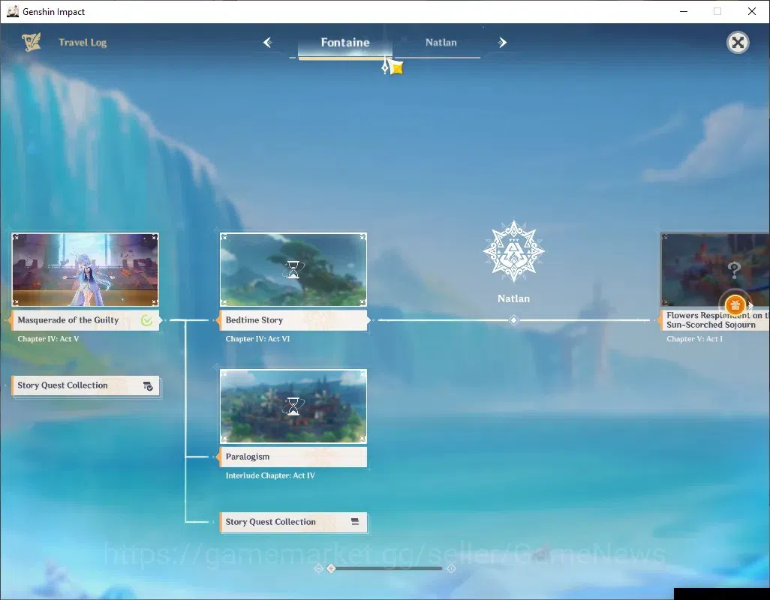The width and height of the screenshot is (770, 600).
Task: Minimize the Genshin Impact window
Action: (684, 11)
